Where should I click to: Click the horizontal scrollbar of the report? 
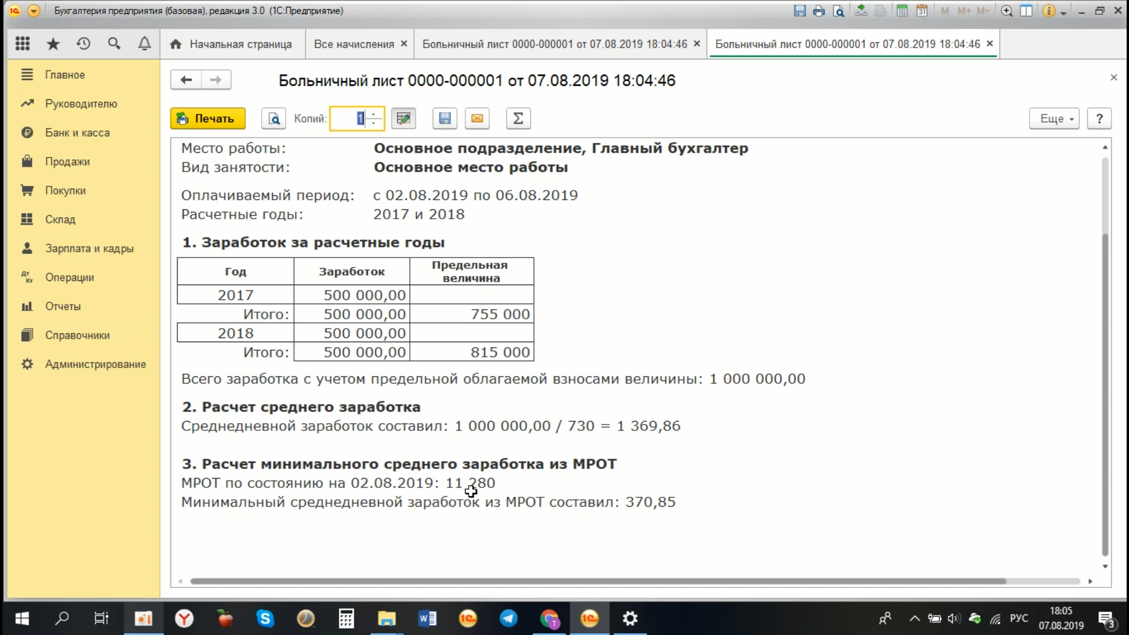(x=597, y=581)
